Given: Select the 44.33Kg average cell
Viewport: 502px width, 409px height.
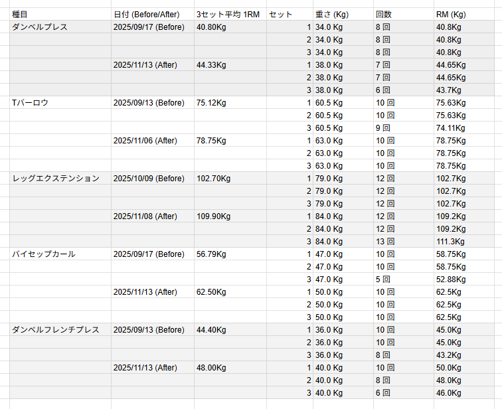Looking at the screenshot, I should 230,65.
